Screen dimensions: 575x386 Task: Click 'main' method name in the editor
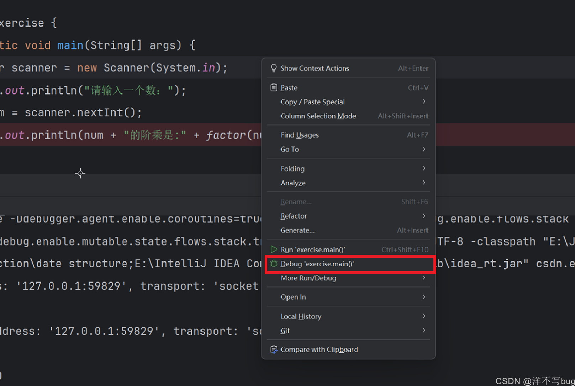pos(70,45)
